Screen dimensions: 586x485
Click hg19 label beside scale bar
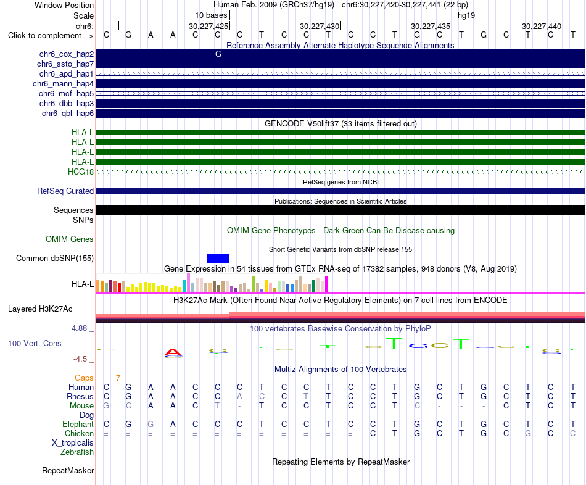click(466, 15)
